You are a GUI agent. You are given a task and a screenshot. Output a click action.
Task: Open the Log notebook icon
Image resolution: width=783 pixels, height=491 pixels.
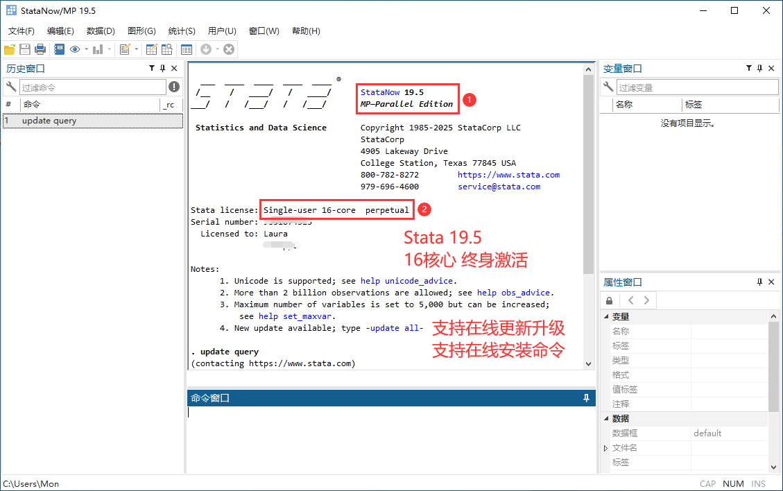tap(60, 49)
